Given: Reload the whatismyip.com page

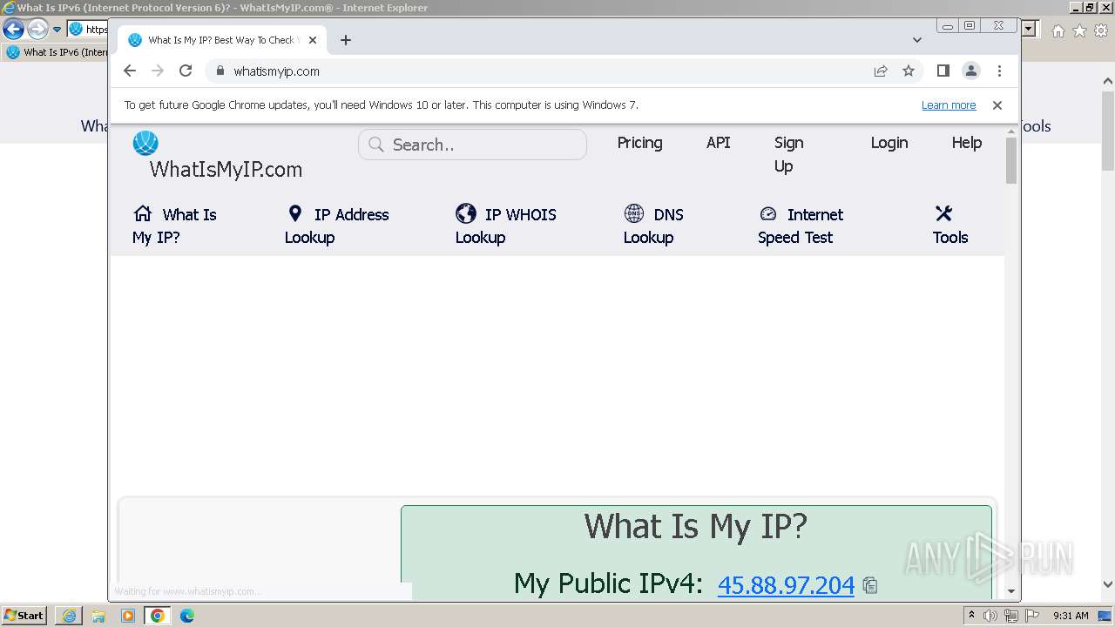Looking at the screenshot, I should point(186,71).
